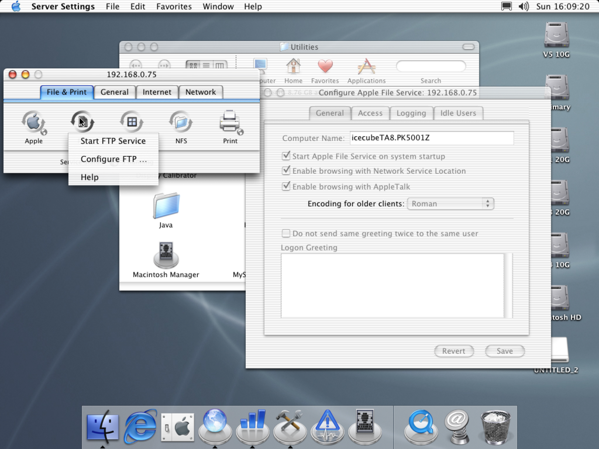Image resolution: width=599 pixels, height=449 pixels.
Task: Open V5 10G drive on desktop
Action: coord(556,35)
